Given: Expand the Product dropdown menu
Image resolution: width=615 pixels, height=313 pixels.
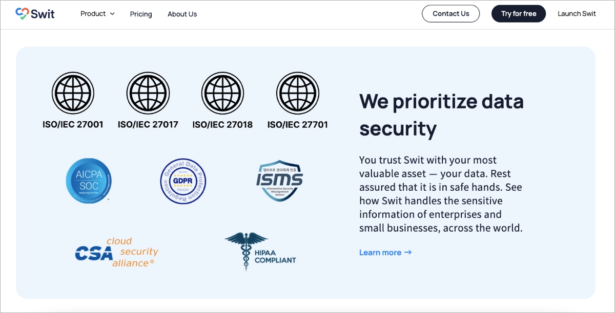Looking at the screenshot, I should 93,14.
